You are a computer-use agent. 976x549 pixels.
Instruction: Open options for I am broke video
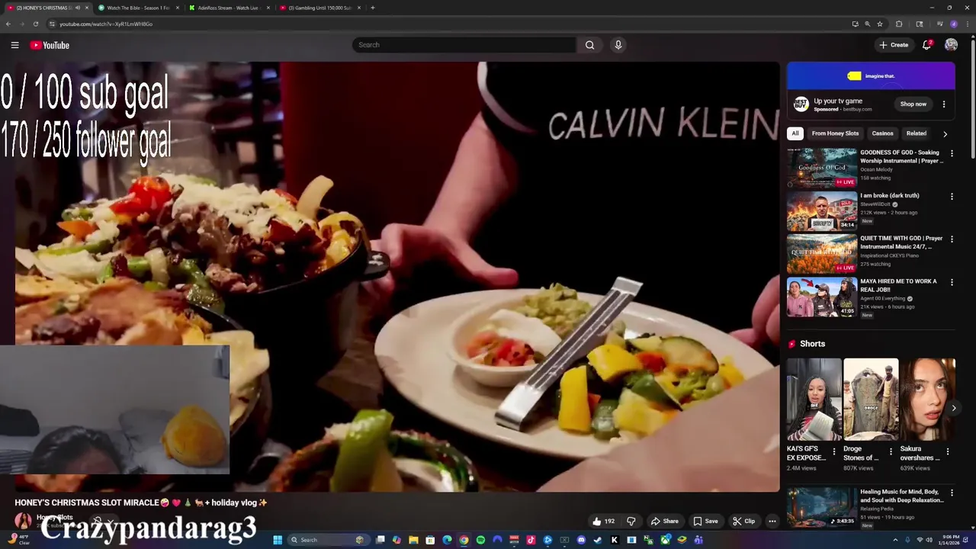(952, 197)
